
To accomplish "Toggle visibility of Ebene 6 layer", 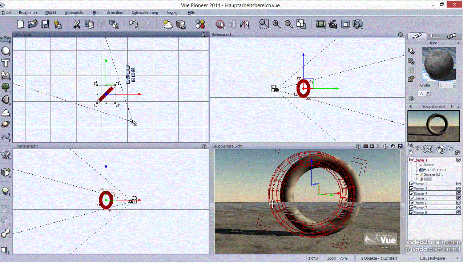I will coord(459,203).
